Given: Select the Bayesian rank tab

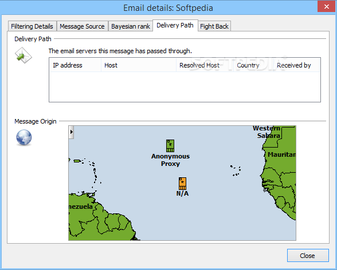Looking at the screenshot, I should (131, 26).
